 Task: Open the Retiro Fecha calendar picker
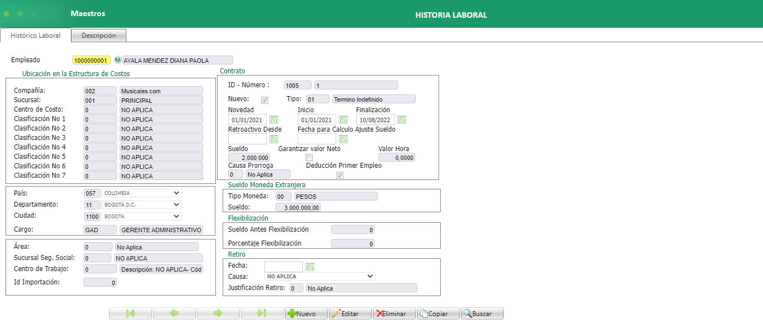[310, 267]
